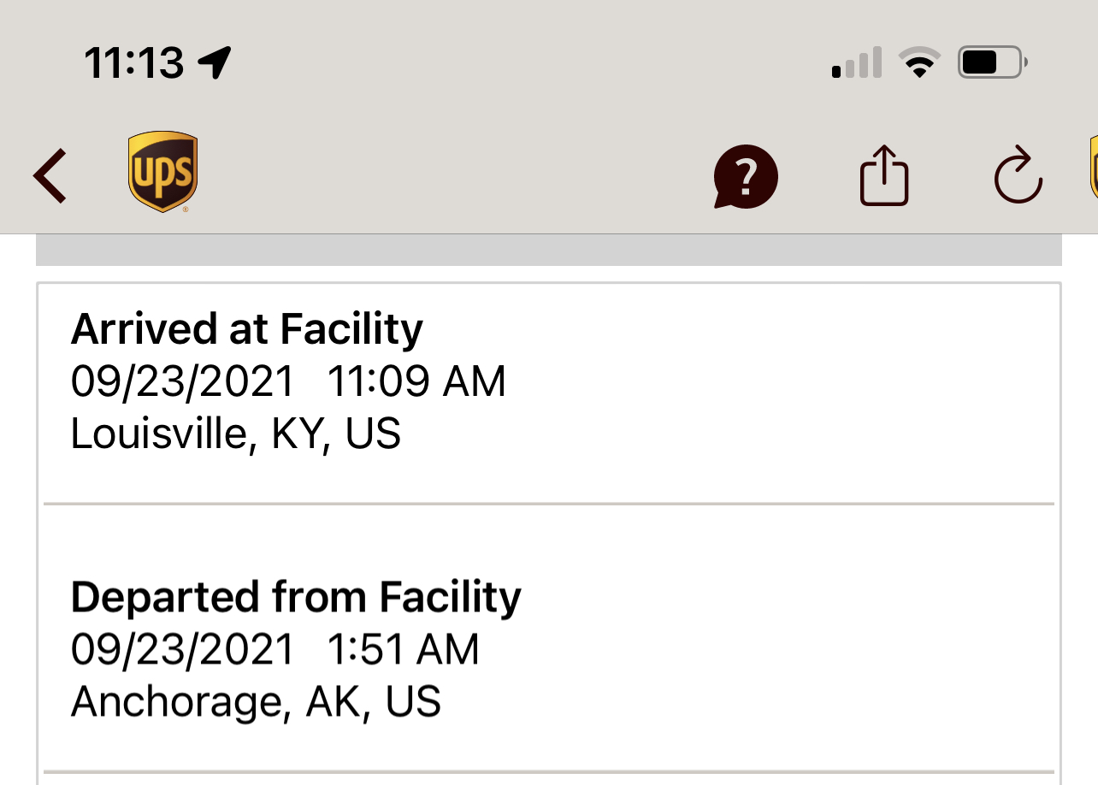Select the "Departed from Facility" heading
Viewport: 1098px width, 785px height.
(x=296, y=597)
